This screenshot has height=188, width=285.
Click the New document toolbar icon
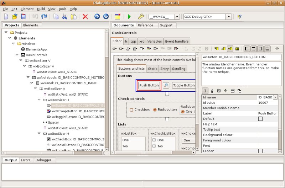[x=6, y=17]
